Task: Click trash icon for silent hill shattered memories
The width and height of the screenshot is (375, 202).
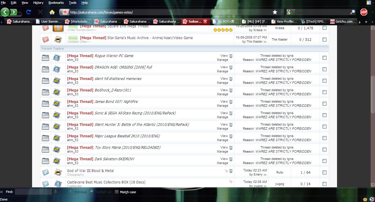Action: click(x=231, y=79)
